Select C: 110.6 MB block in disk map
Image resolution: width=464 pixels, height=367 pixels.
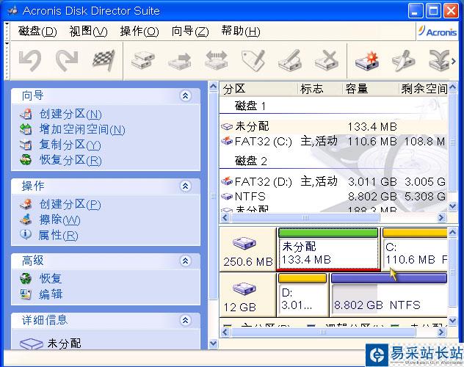[x=415, y=249]
